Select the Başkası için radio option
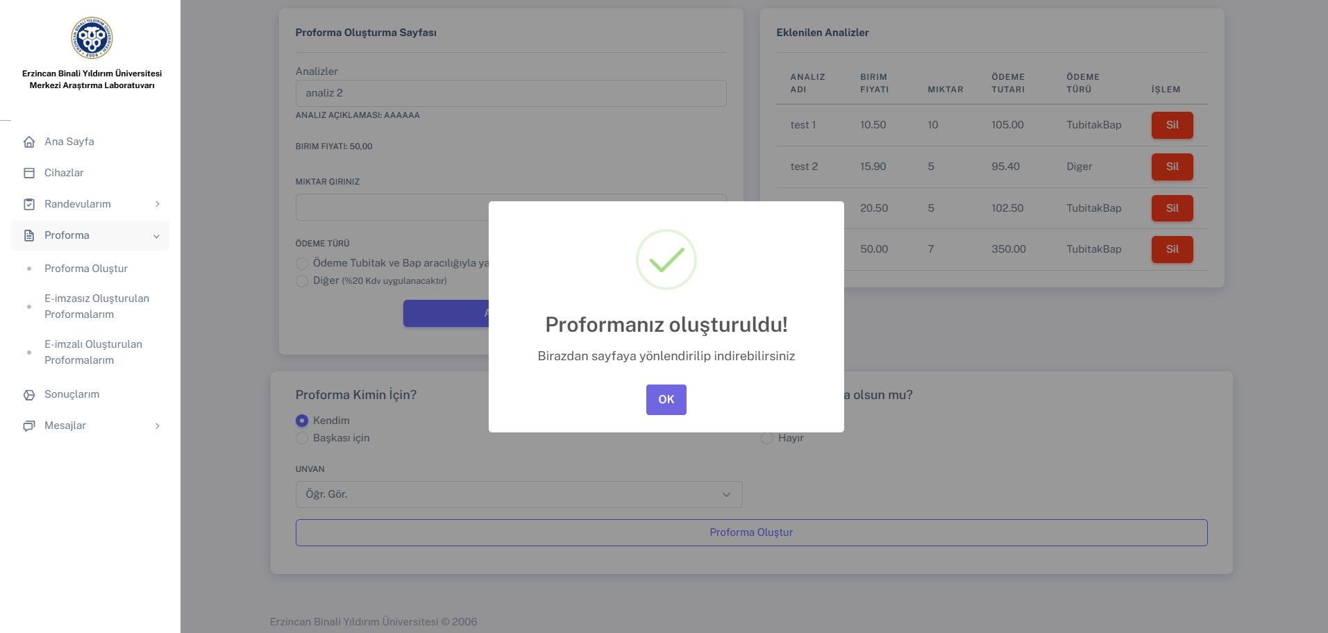Viewport: 1328px width, 633px height. tap(302, 438)
